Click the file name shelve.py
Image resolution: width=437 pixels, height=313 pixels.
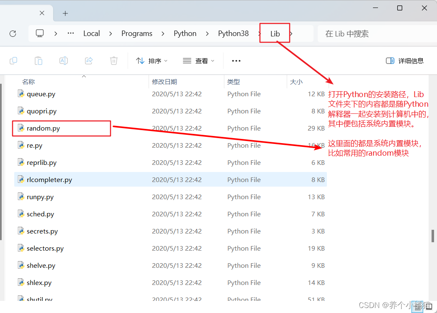pos(41,266)
